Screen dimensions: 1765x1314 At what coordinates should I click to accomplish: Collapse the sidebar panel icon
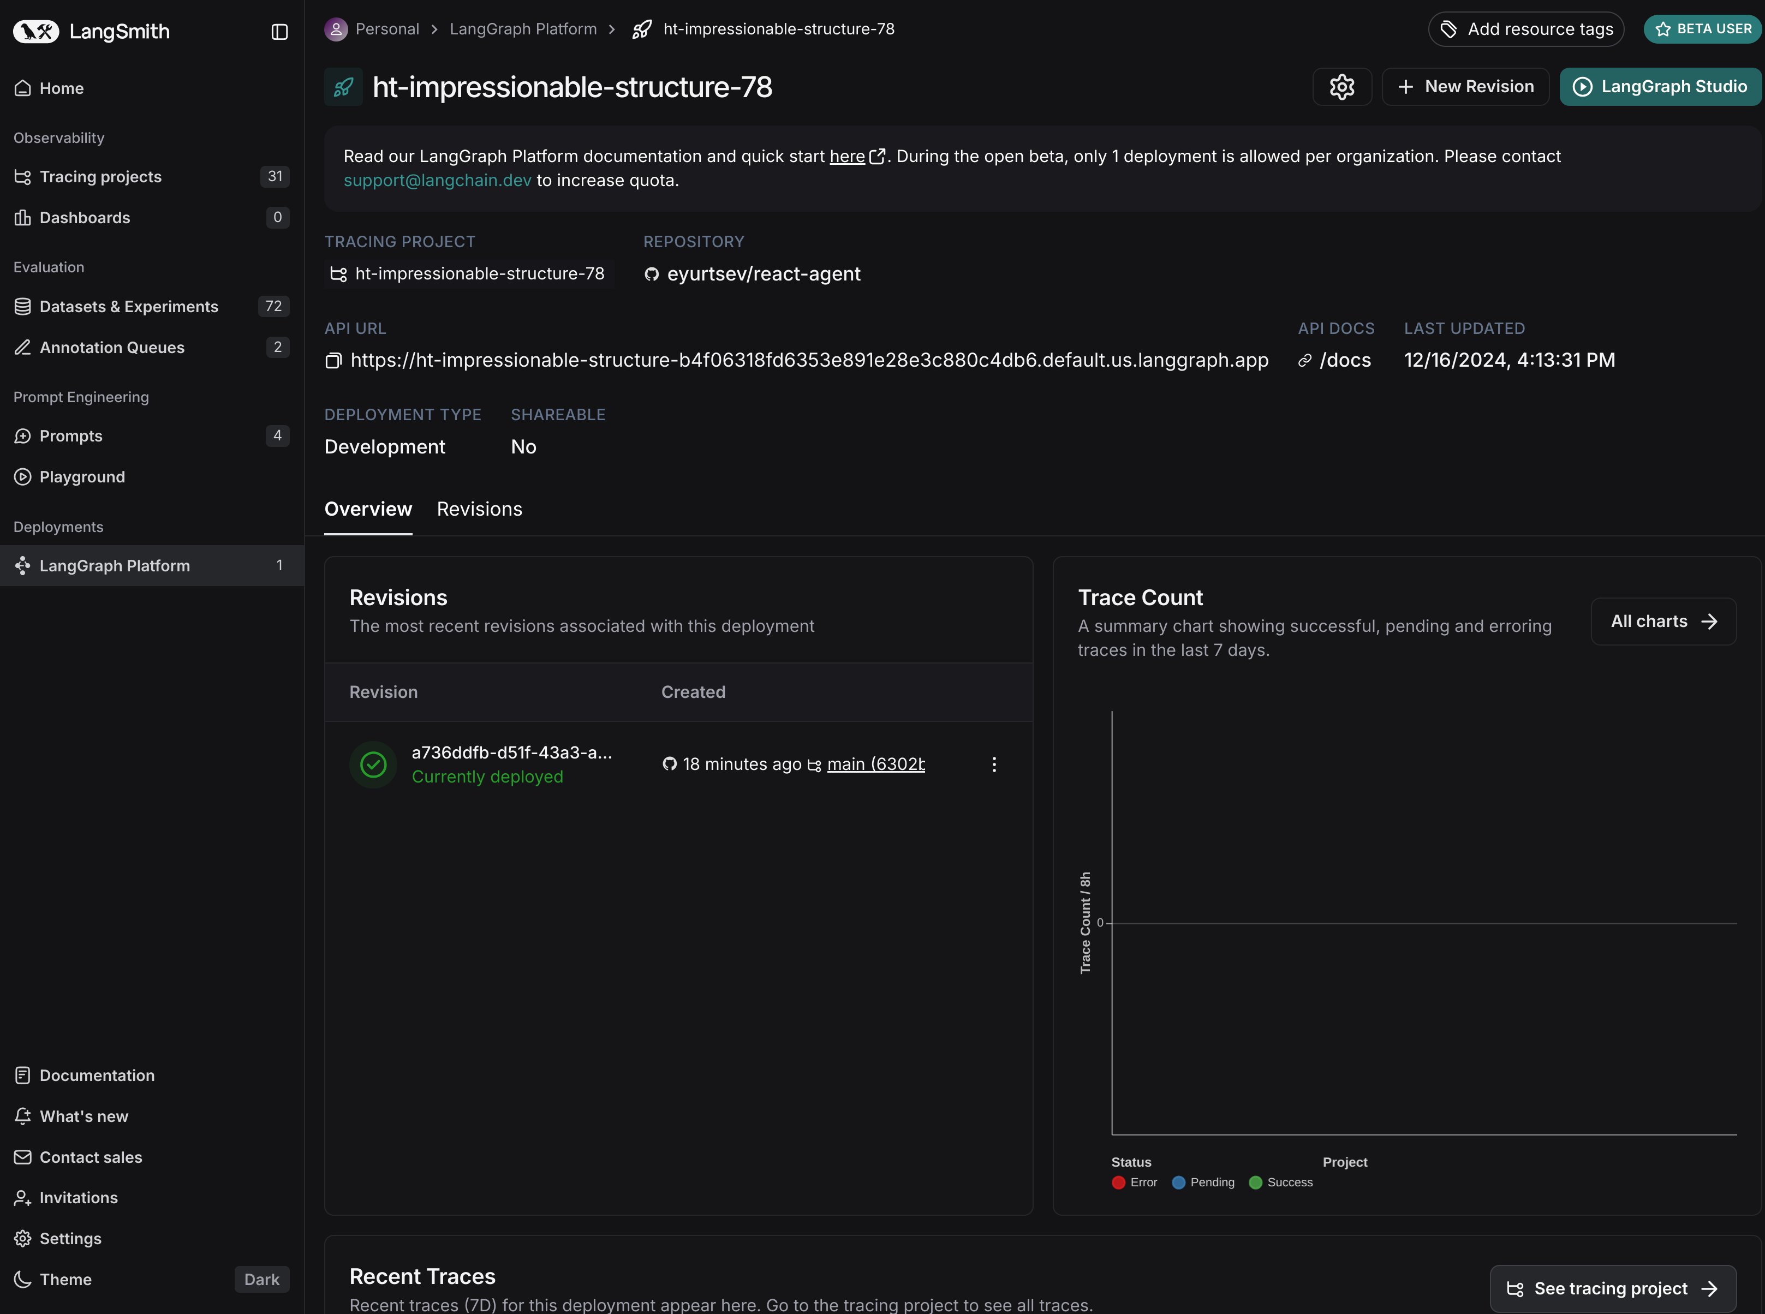click(x=279, y=32)
